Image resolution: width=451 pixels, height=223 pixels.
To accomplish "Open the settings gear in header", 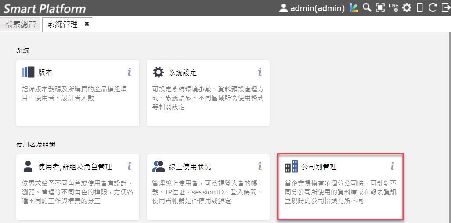I will tap(406, 8).
